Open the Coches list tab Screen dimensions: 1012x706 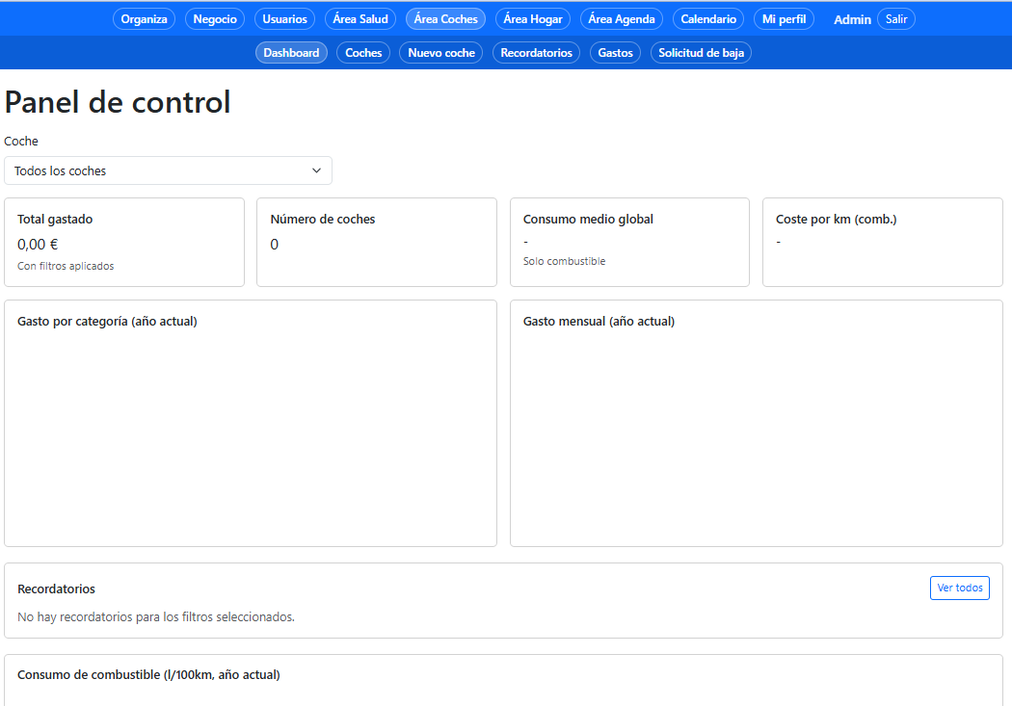tap(363, 53)
